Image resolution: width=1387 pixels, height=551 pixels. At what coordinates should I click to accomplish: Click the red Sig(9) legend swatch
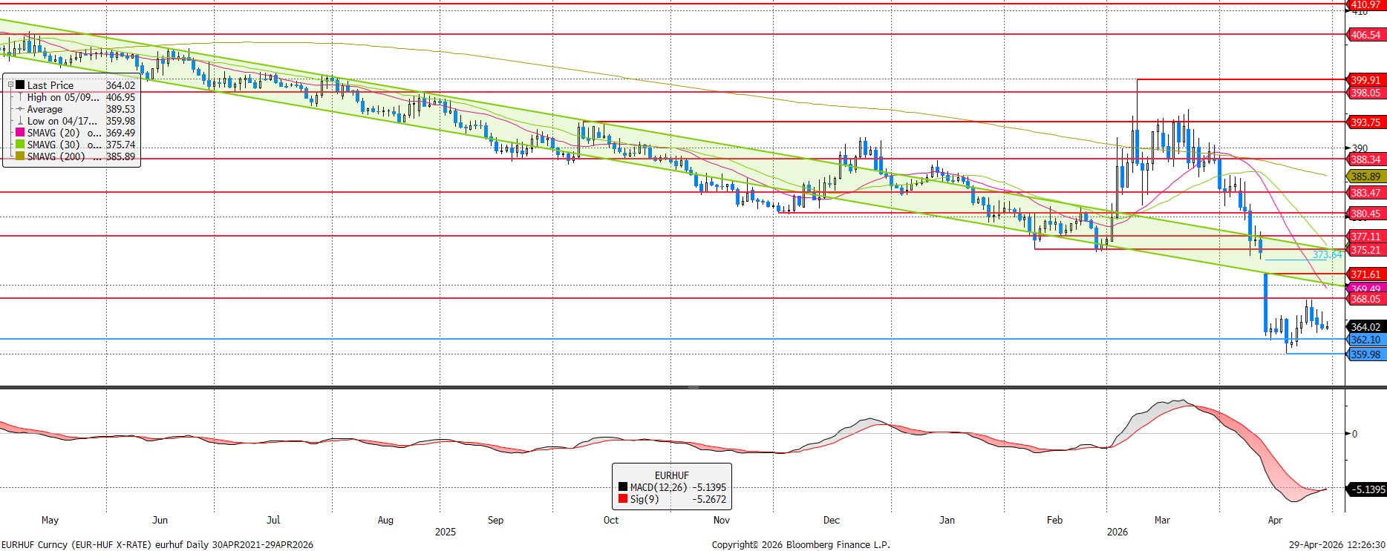click(x=622, y=499)
